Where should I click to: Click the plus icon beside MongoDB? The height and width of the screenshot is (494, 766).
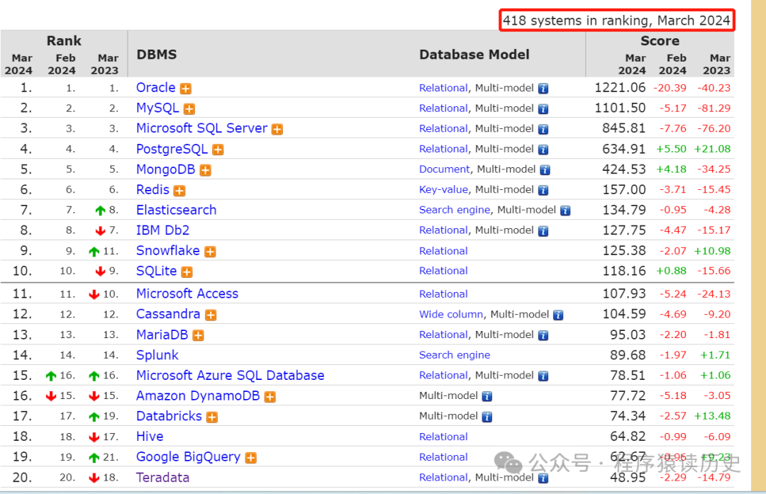pos(206,170)
